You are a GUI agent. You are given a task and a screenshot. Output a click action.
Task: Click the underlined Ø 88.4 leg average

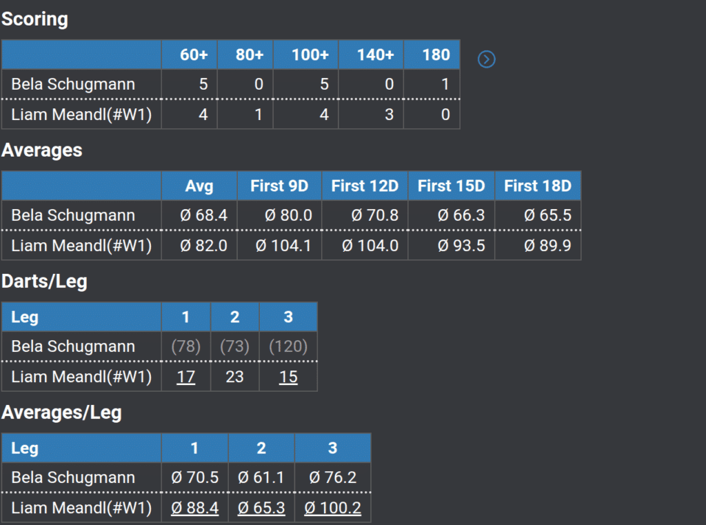pos(194,508)
